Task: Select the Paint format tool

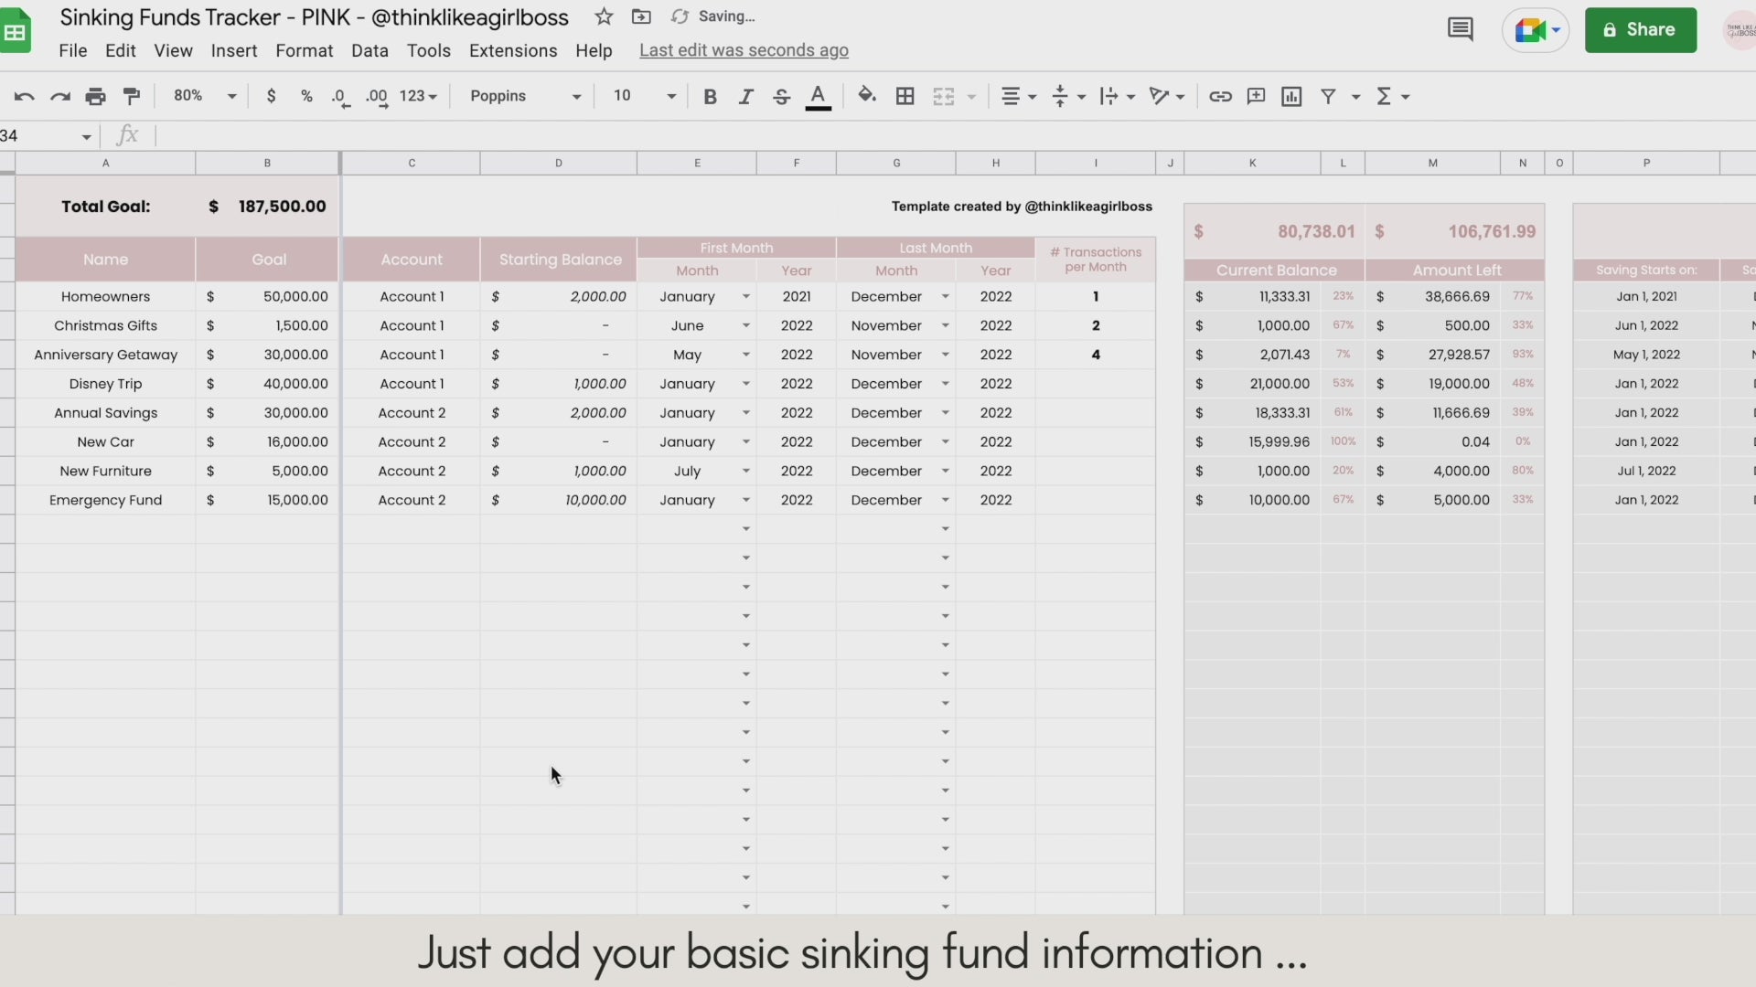Action: point(132,96)
